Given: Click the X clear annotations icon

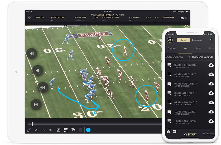Looking at the screenshot, I should [43, 130].
